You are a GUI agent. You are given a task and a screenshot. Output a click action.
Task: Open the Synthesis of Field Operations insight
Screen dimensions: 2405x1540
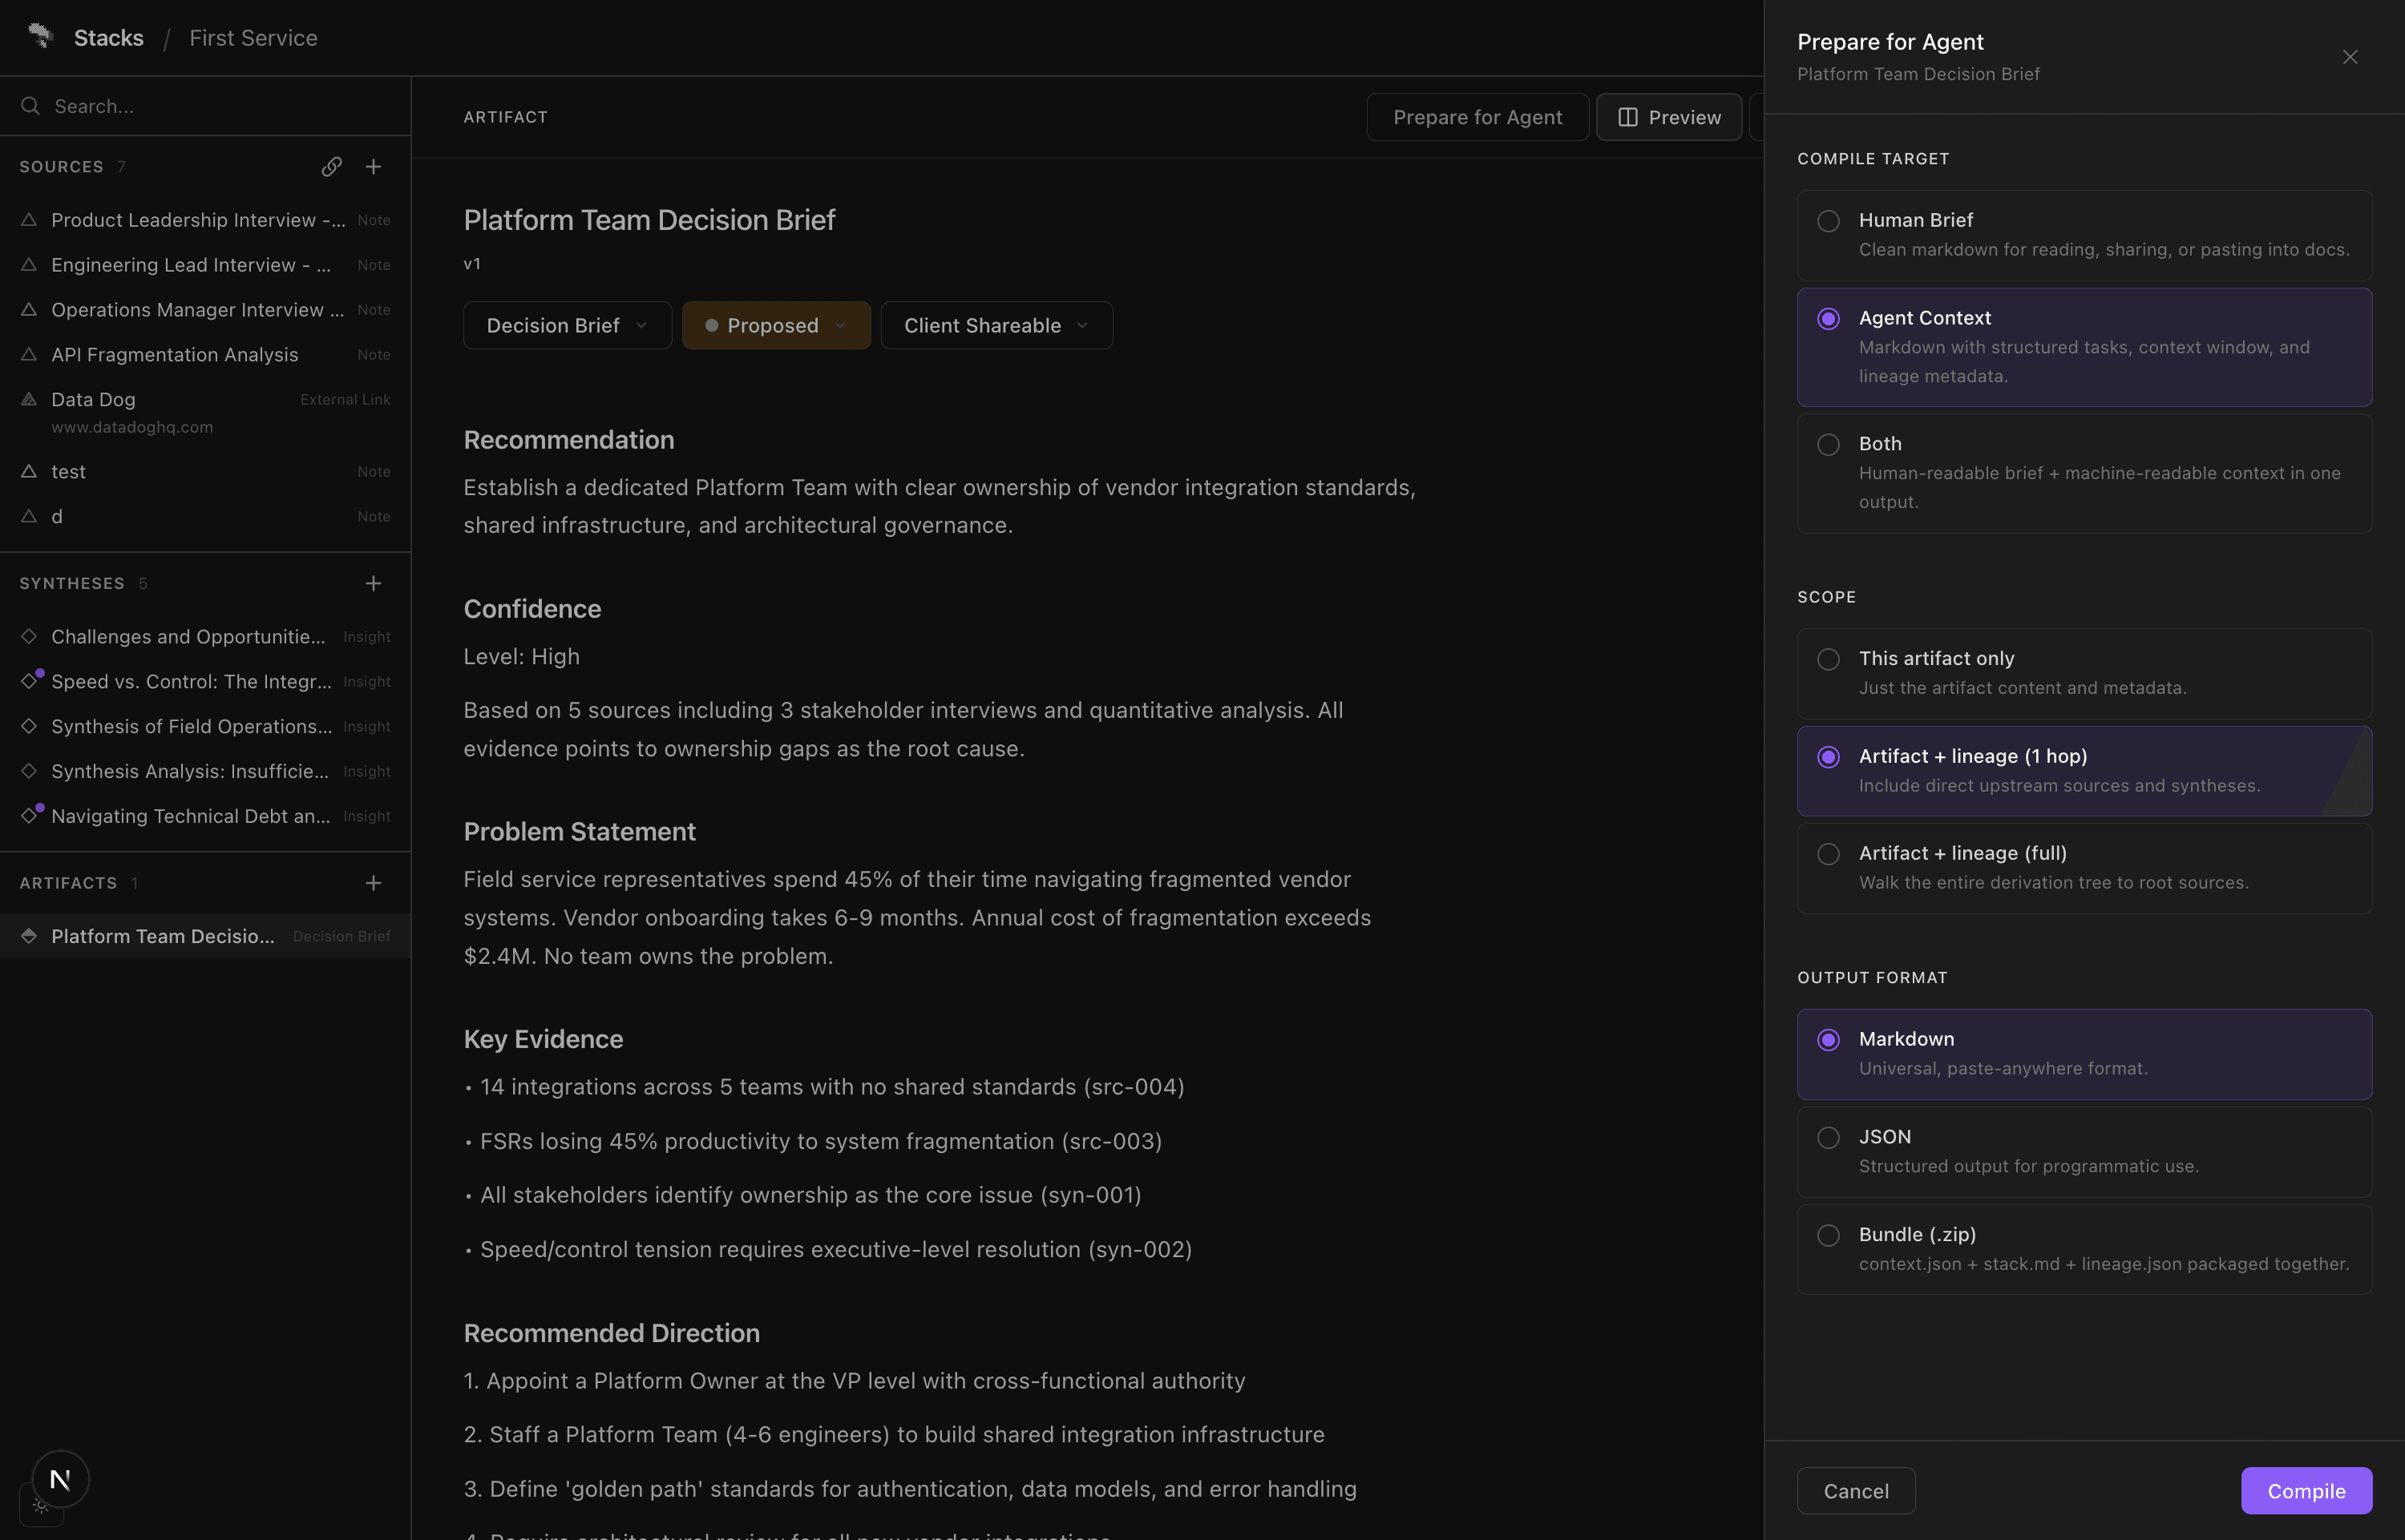pyautogui.click(x=191, y=727)
